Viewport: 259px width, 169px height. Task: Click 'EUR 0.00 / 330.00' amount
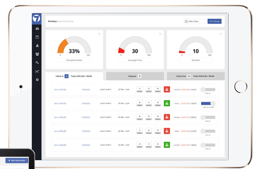pos(189,117)
